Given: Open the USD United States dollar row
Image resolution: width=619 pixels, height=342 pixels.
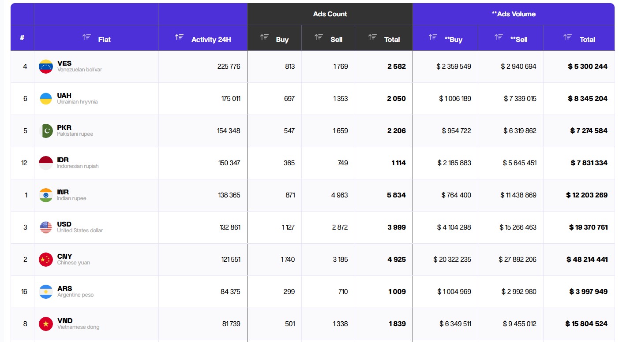Looking at the screenshot, I should click(79, 227).
